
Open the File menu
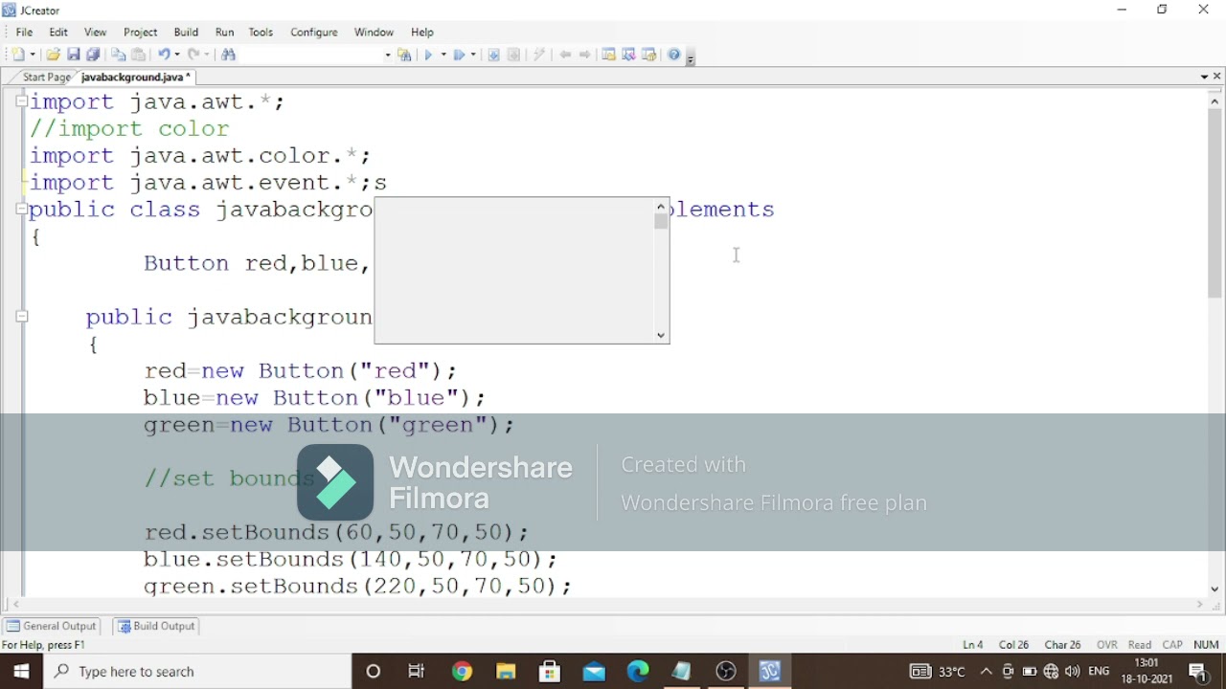(24, 32)
